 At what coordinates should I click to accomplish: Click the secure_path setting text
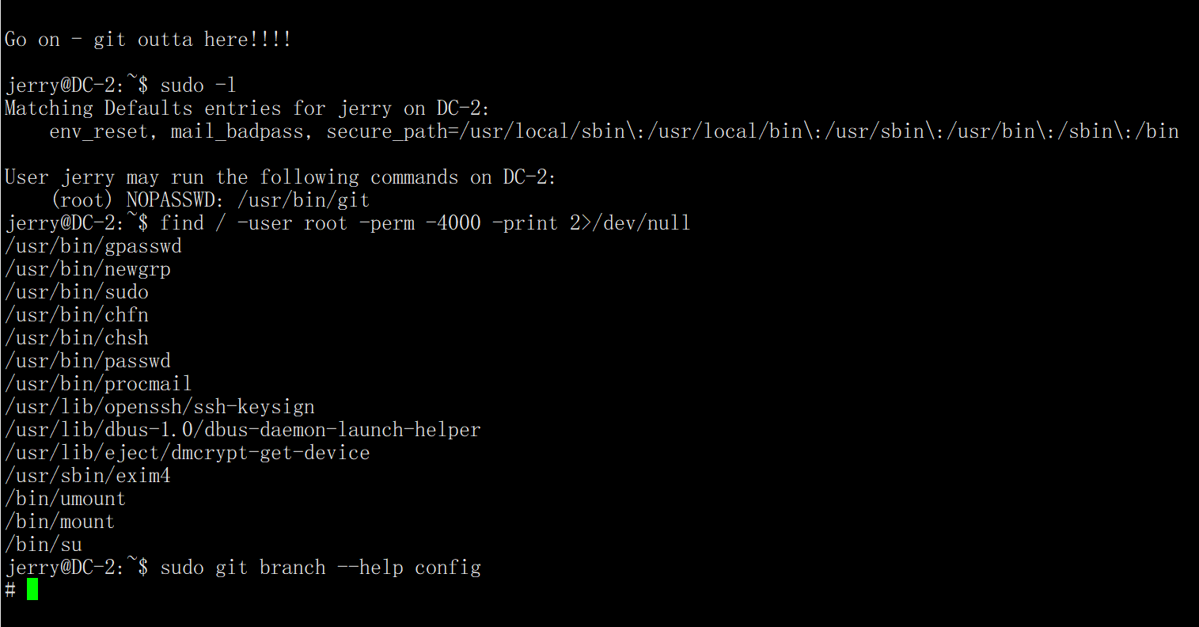(752, 131)
